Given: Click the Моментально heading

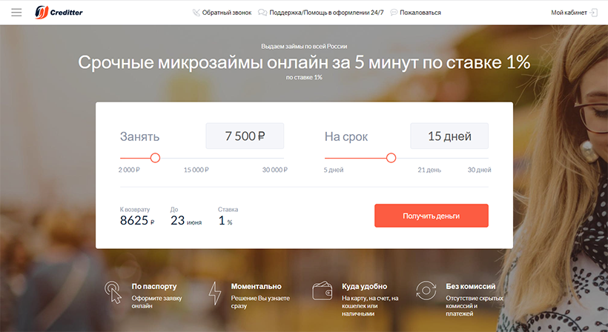Looking at the screenshot, I should [256, 286].
